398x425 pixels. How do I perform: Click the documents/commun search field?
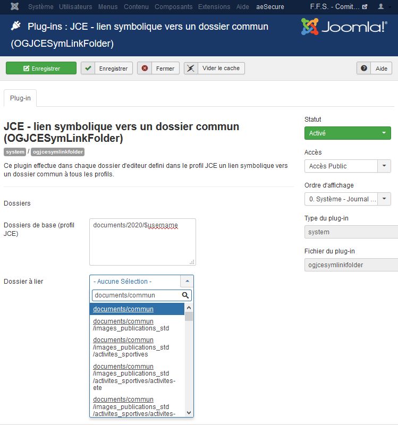click(142, 295)
